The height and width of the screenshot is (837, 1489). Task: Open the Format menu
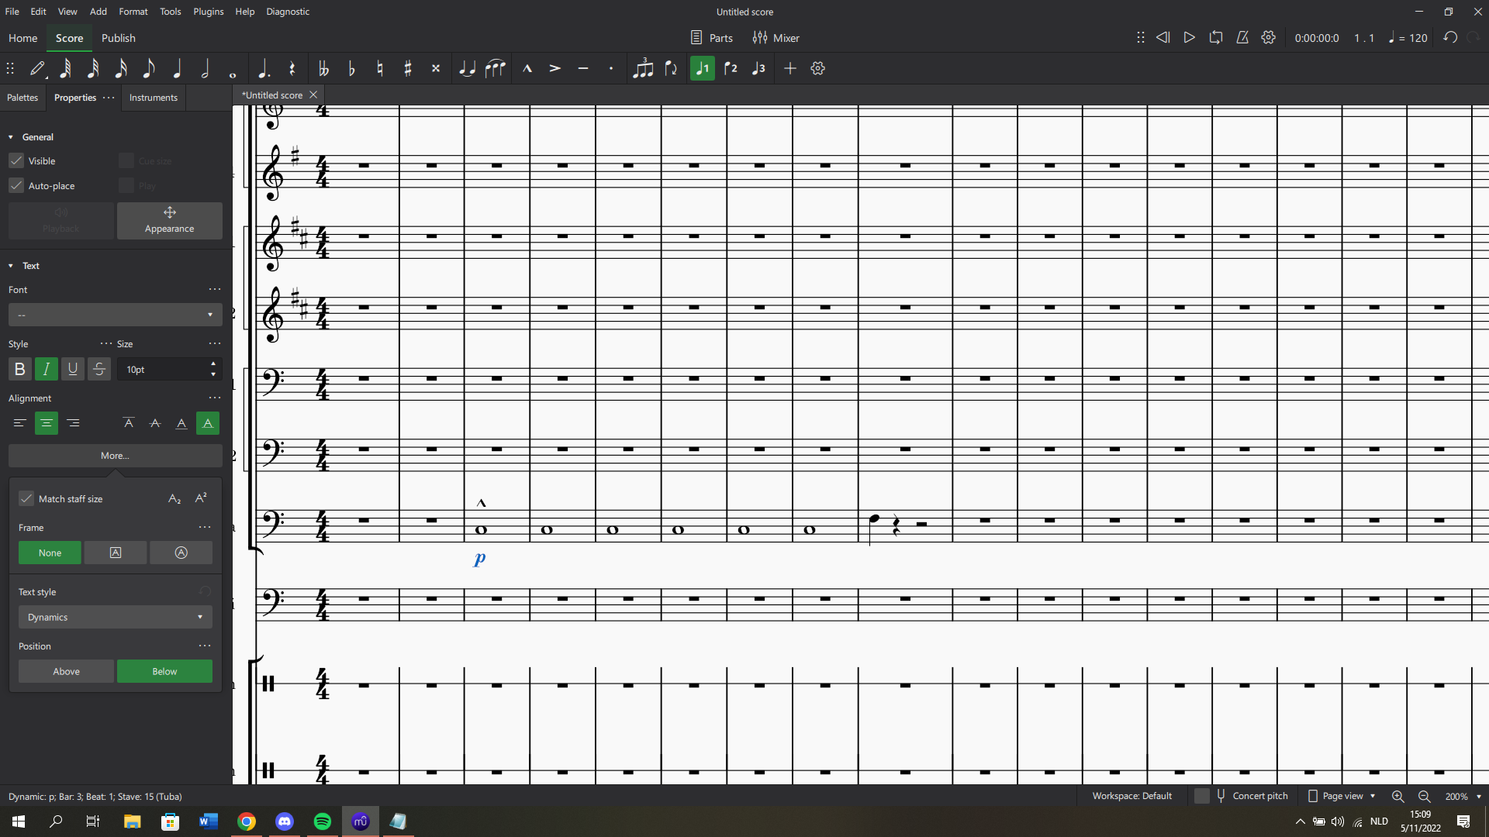(133, 11)
